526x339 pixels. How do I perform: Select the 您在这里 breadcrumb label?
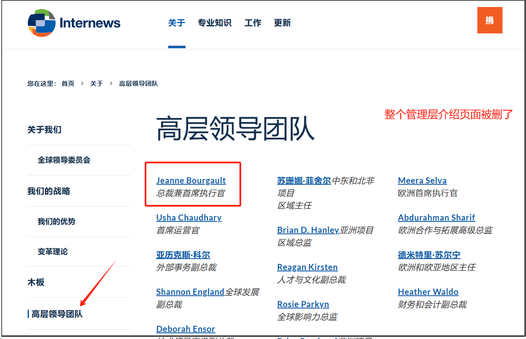(42, 83)
